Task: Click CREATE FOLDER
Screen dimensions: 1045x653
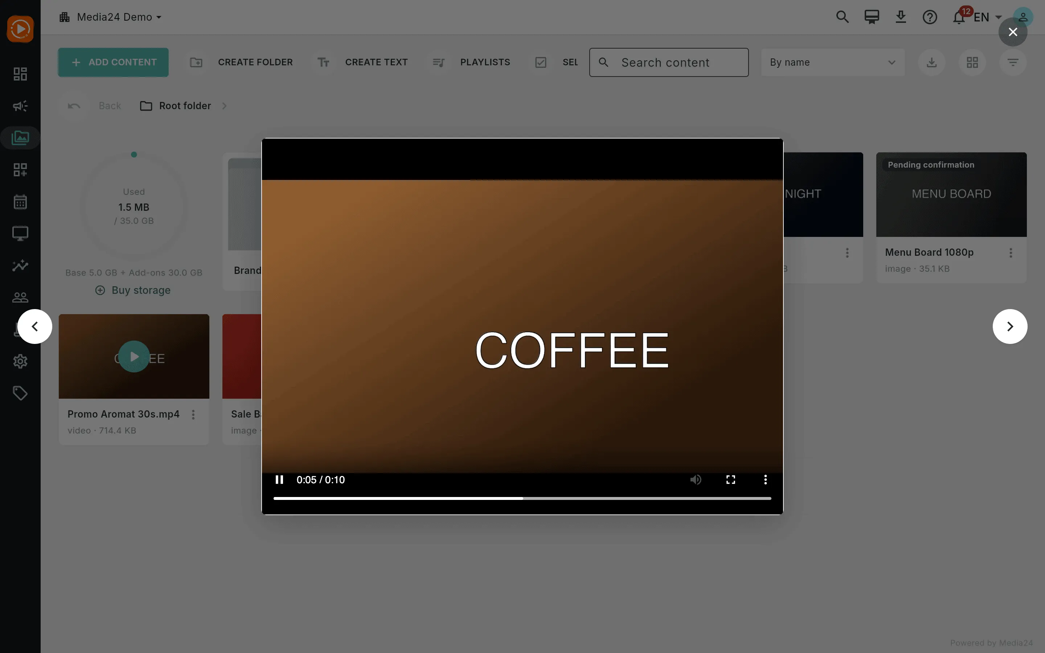Action: click(x=241, y=62)
